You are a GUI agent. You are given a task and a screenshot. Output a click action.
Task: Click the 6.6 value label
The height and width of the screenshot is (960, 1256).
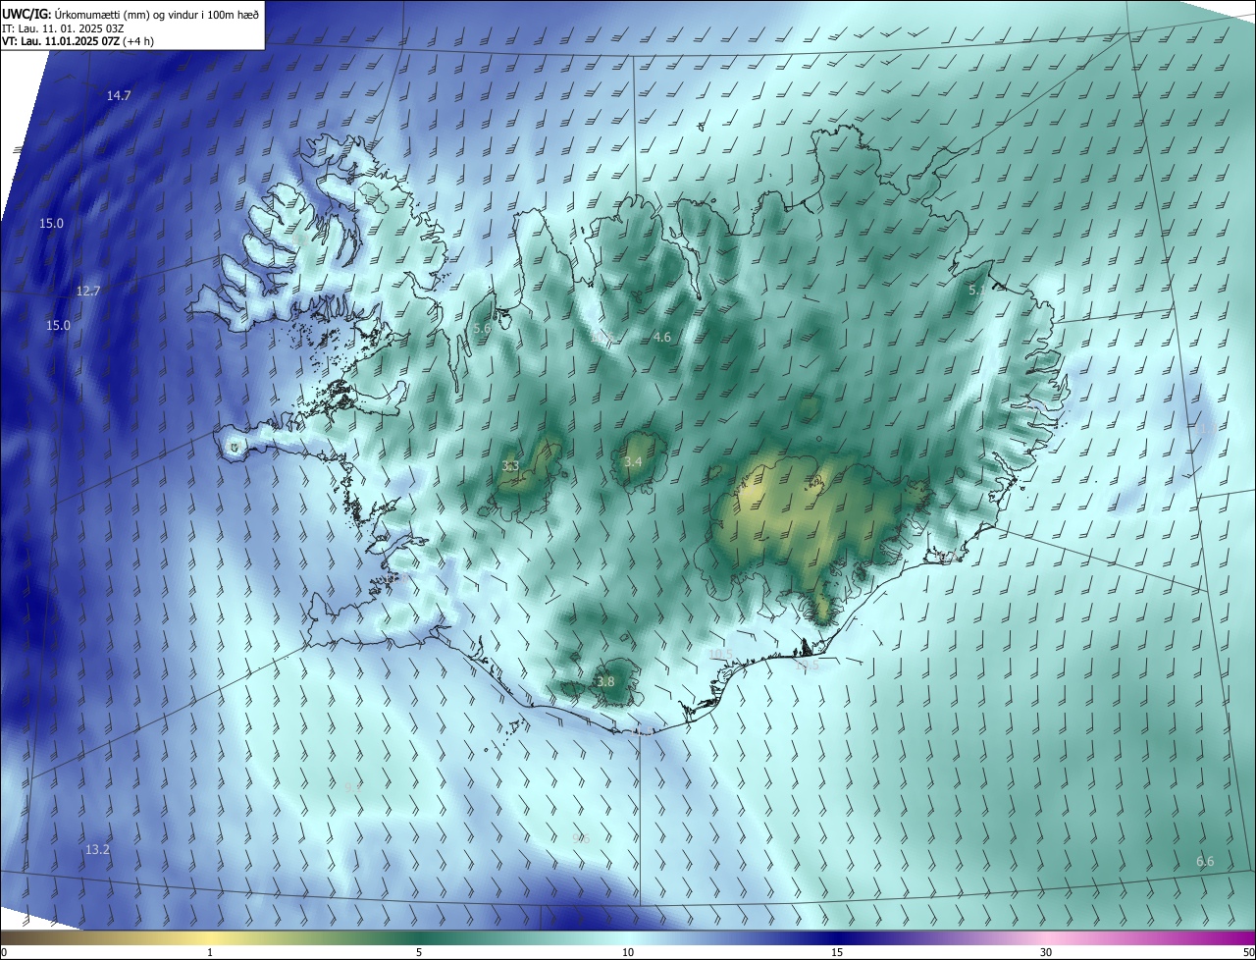point(1205,861)
